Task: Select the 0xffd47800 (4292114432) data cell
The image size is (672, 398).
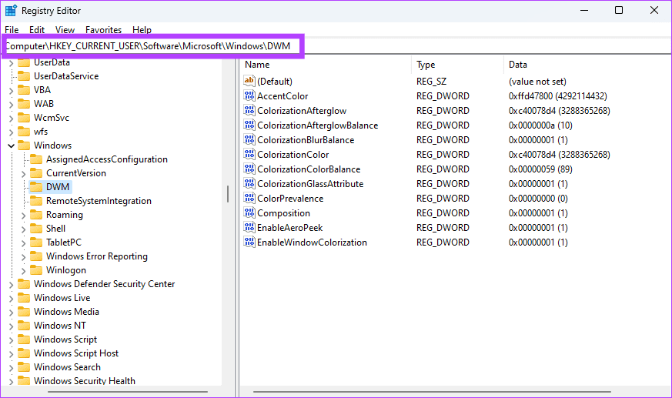Action: (557, 96)
